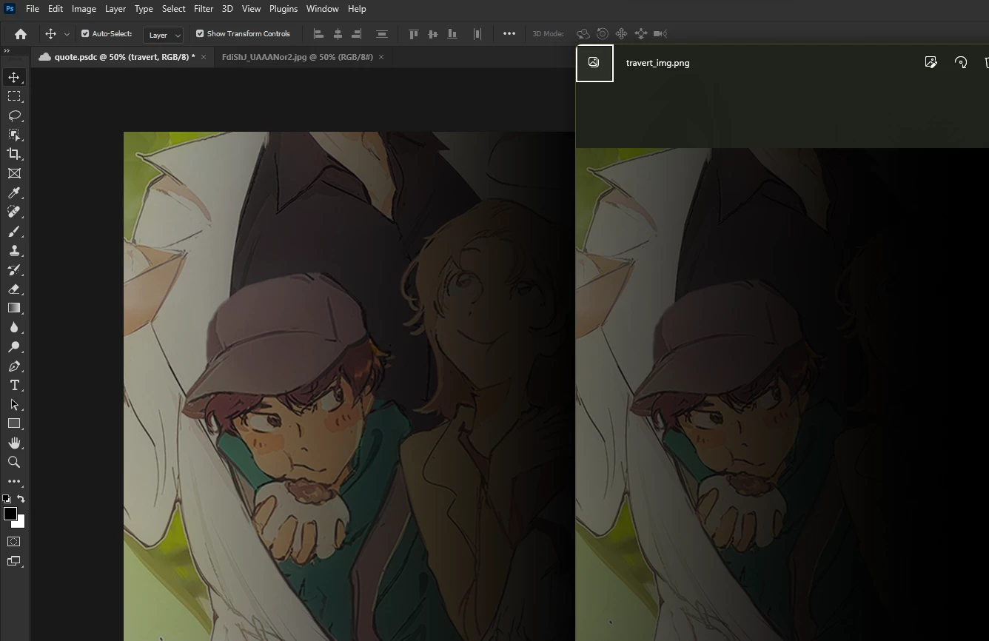This screenshot has height=641, width=989.
Task: Align vertical centers of layers
Action: (433, 34)
